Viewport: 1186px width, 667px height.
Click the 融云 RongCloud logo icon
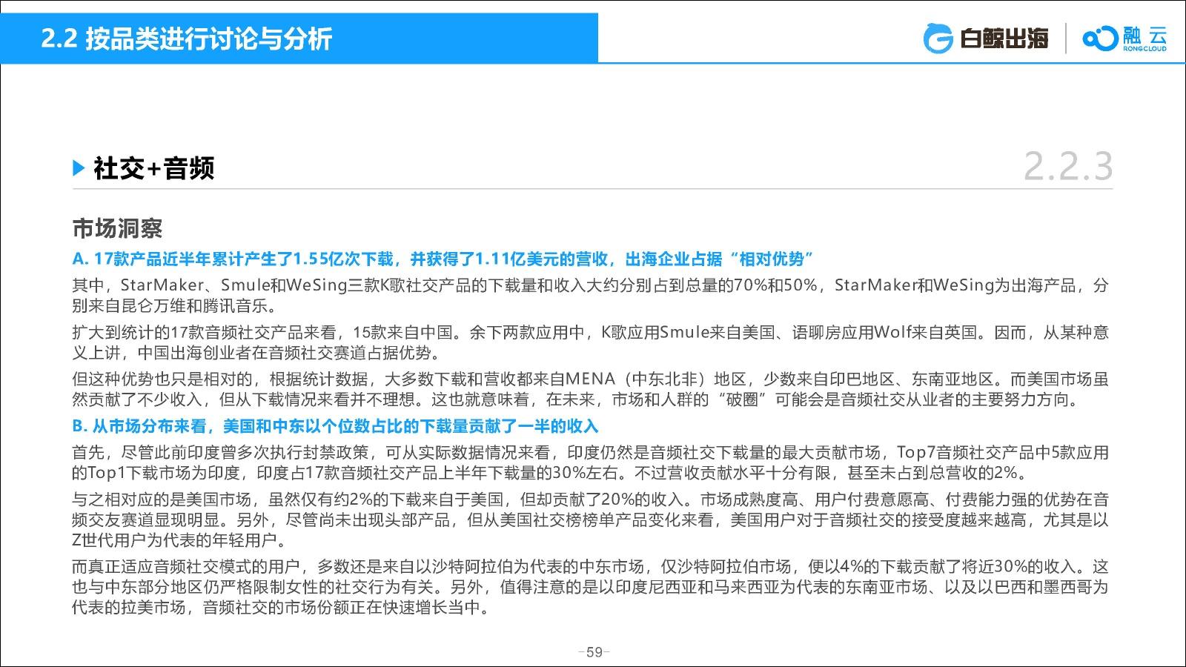click(x=1100, y=39)
